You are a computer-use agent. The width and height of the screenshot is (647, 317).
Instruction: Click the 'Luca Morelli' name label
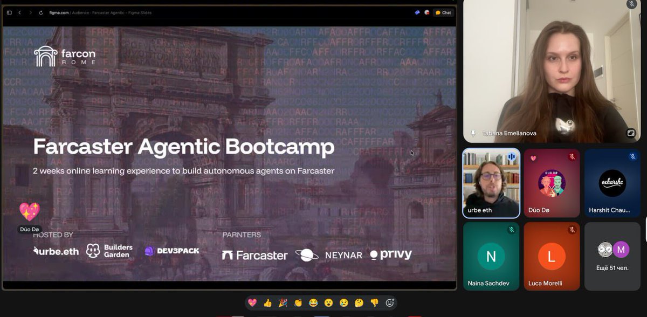[546, 283]
